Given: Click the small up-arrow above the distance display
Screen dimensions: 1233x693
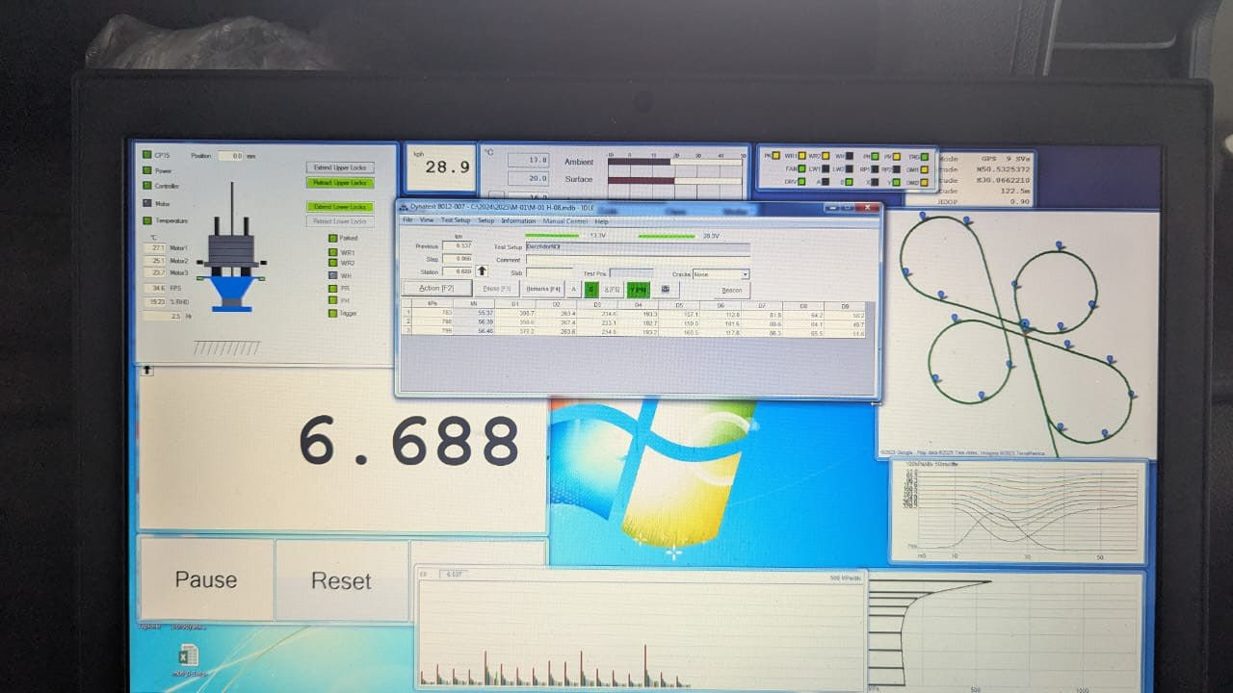Looking at the screenshot, I should 147,370.
